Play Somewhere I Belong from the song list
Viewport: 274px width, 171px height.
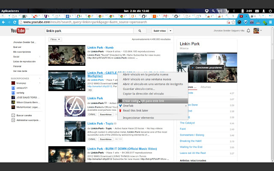click(192, 135)
